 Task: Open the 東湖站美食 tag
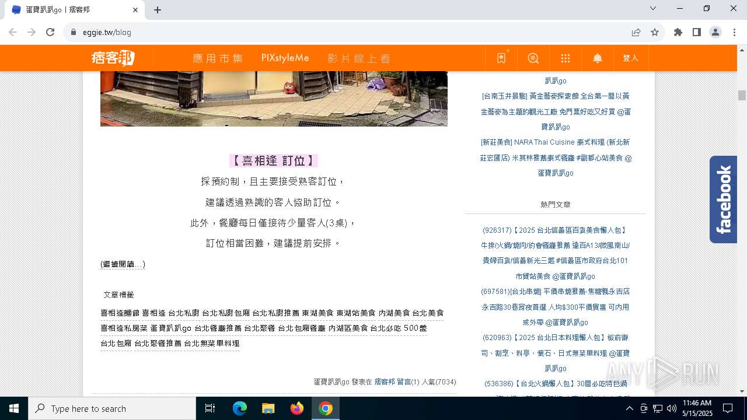[x=356, y=313]
